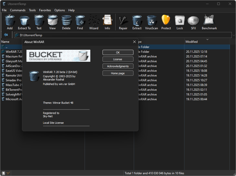This screenshot has height=176, width=236.
Task: Expand the address bar dropdown arrow
Action: tap(234, 35)
